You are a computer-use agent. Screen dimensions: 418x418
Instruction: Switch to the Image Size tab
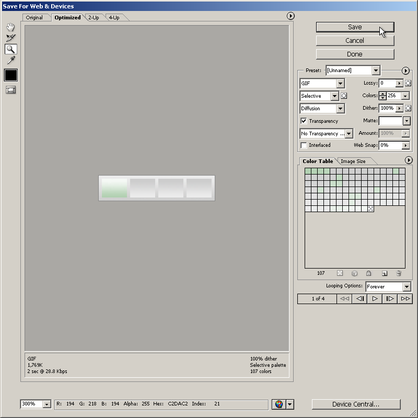pos(353,161)
